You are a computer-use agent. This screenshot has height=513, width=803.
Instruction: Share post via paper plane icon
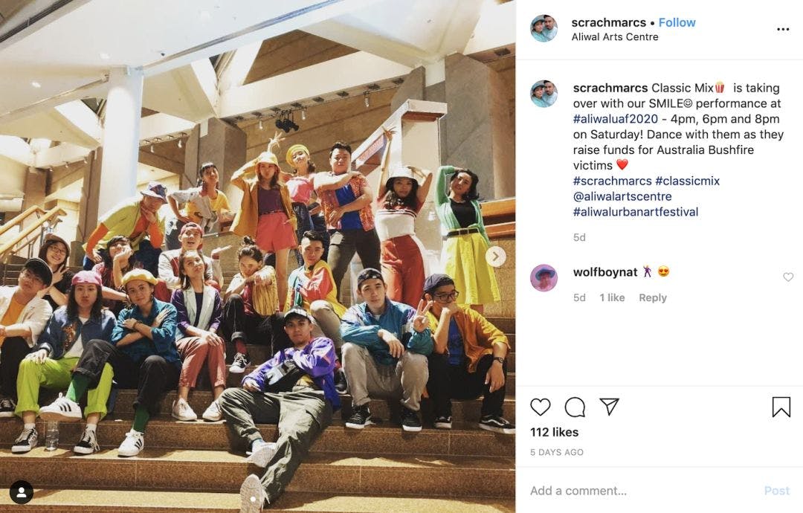tap(610, 407)
